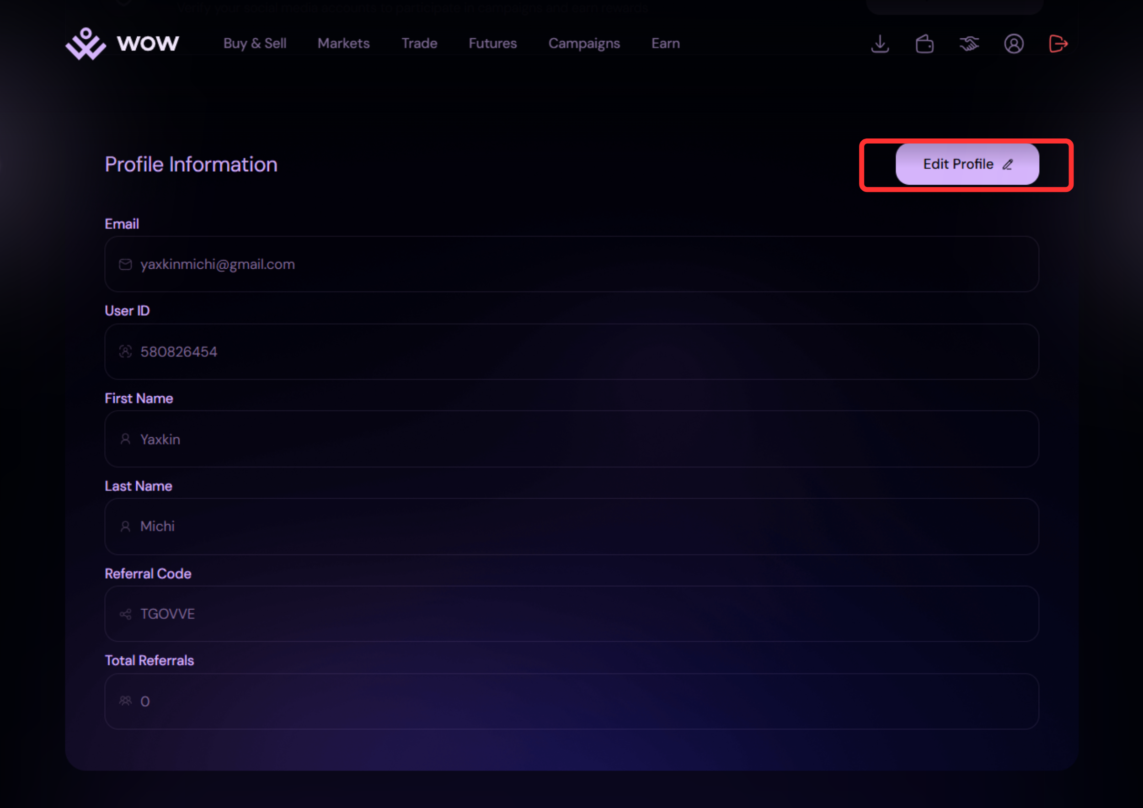Open the wallet icon in header
This screenshot has height=808, width=1143.
point(924,44)
